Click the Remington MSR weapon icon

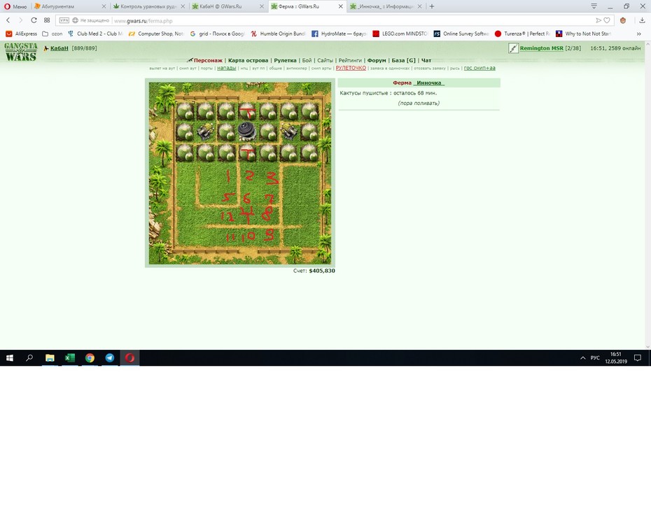pos(513,48)
